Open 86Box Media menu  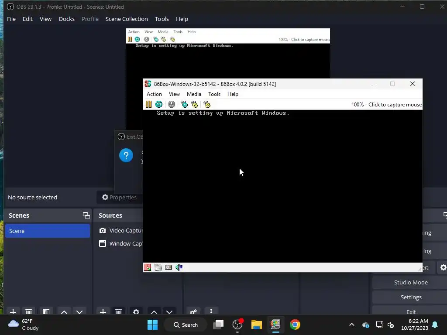tap(194, 94)
